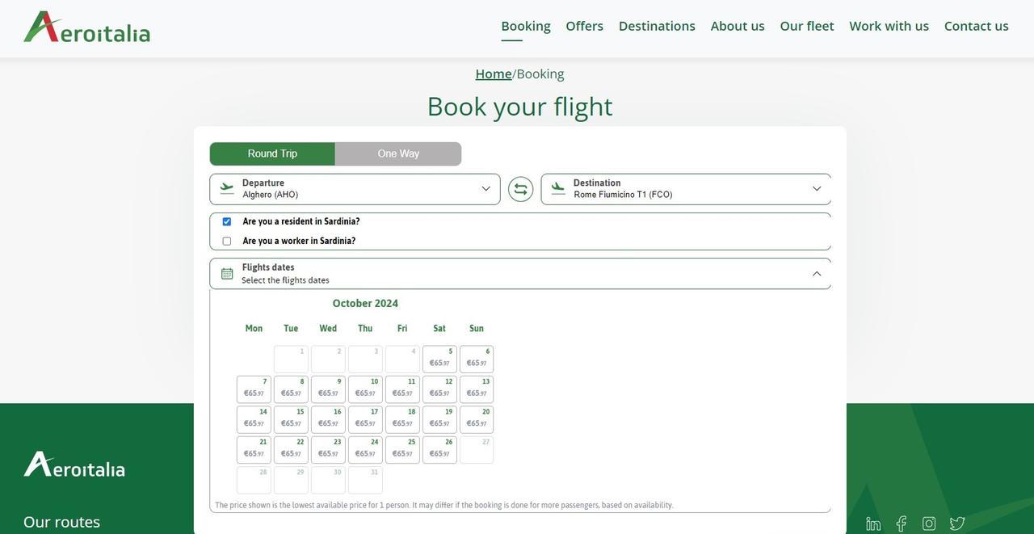Click the Aeroitalia logo in header

(x=86, y=27)
